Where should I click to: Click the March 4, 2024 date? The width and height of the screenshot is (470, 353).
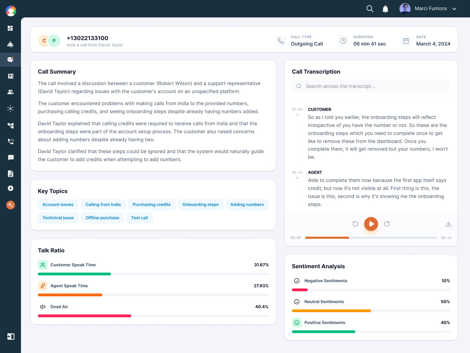433,44
